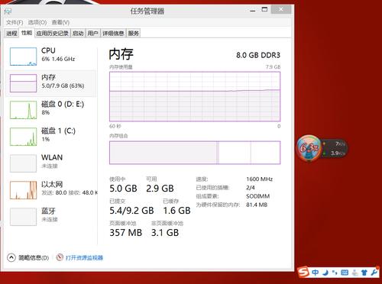382x284 pixels.
Task: Open 磁盘 1 (C:) performance view
Action: 51,136
